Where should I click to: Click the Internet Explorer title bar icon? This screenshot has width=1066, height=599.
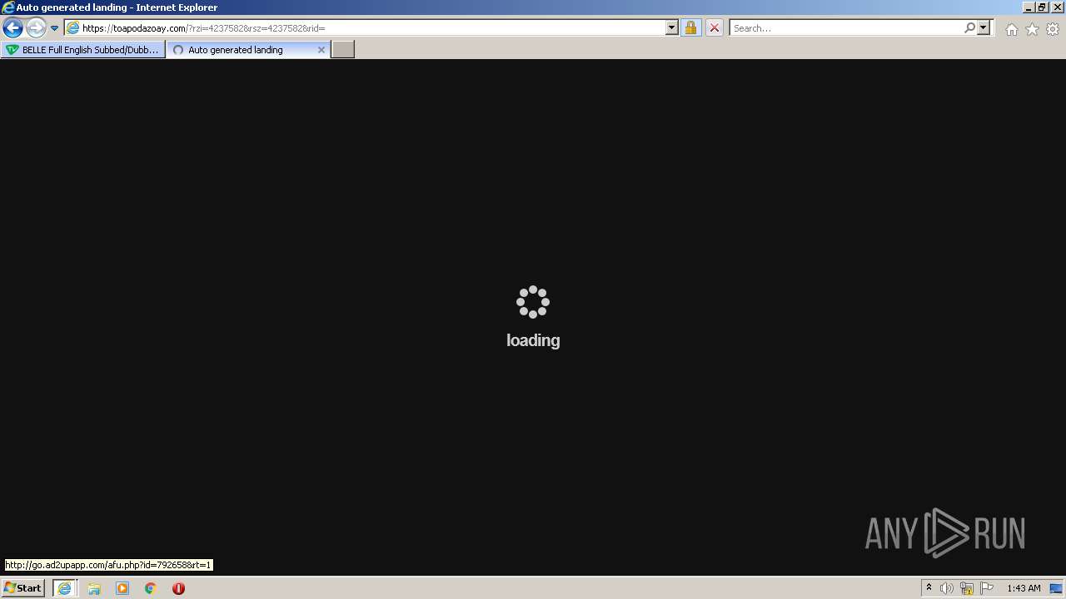pyautogui.click(x=7, y=7)
